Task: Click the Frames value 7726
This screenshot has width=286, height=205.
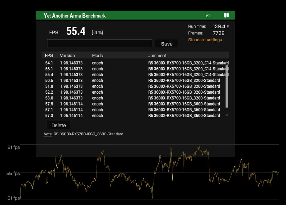Action: point(218,33)
